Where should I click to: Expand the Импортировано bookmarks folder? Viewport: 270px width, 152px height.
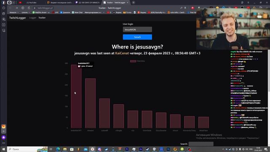point(94,12)
